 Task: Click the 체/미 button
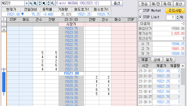[167, 4]
